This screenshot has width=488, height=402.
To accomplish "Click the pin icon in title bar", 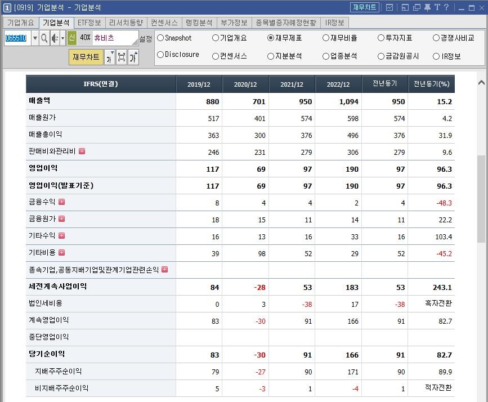I will pyautogui.click(x=427, y=7).
